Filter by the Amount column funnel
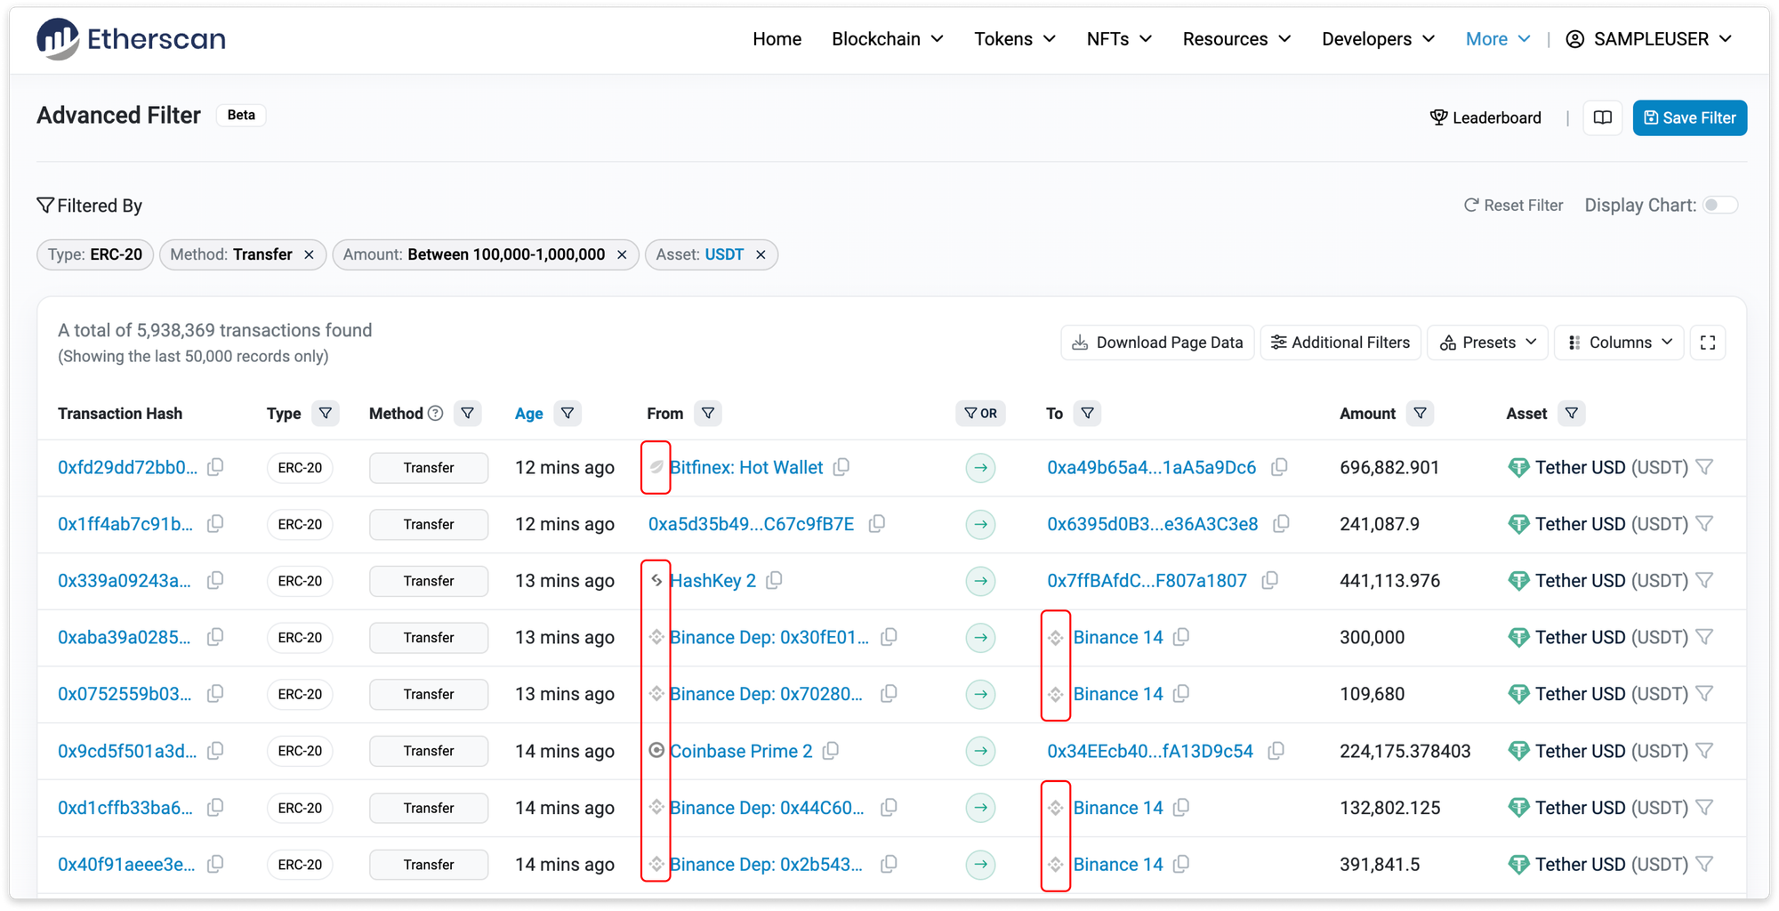 (x=1420, y=414)
